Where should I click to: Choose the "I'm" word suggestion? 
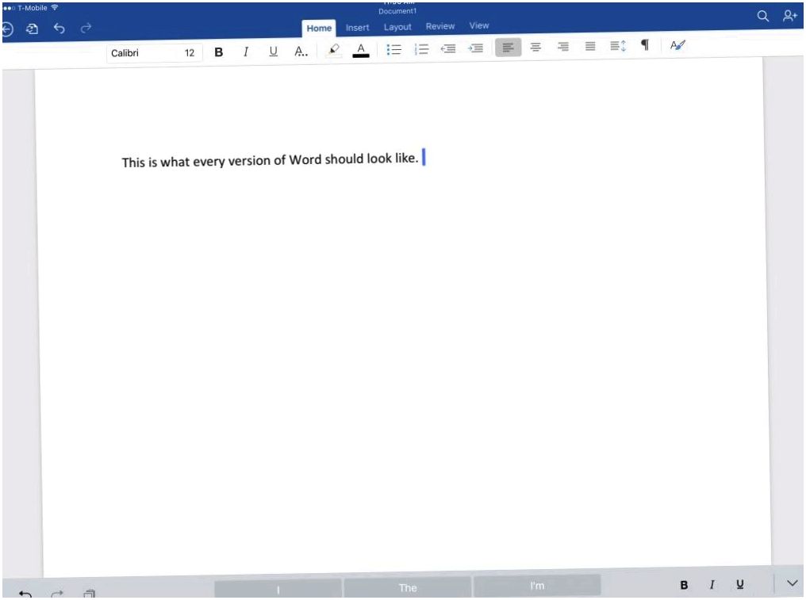[536, 585]
